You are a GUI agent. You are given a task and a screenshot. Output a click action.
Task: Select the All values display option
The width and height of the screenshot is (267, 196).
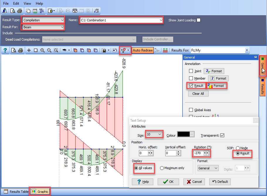(136, 168)
